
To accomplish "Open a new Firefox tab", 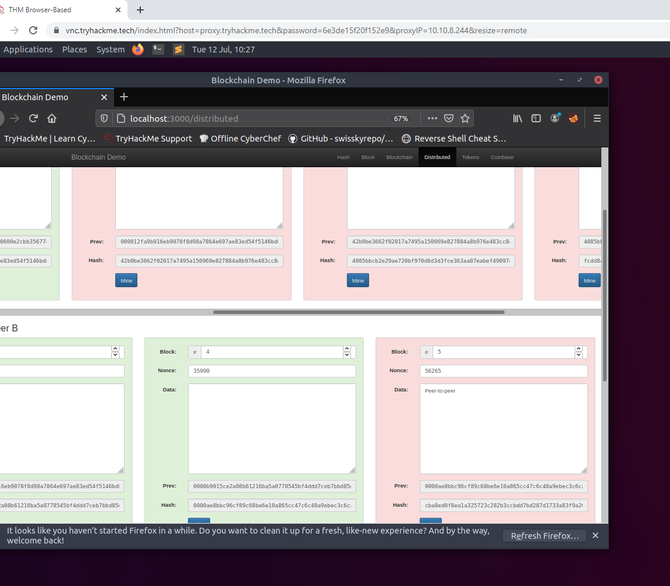I will [x=124, y=97].
